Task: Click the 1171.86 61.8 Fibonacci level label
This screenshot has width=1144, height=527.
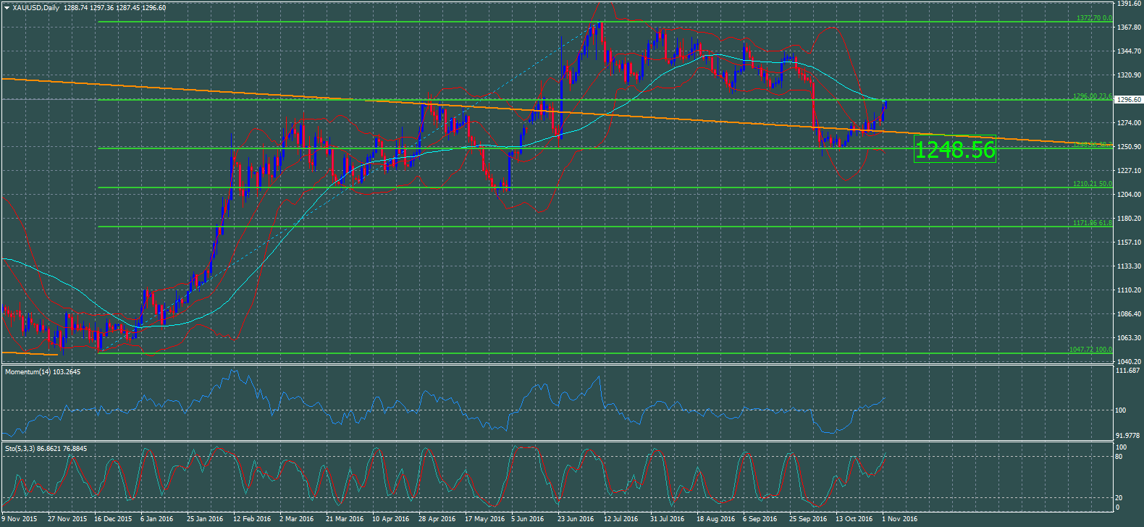Action: 1092,223
